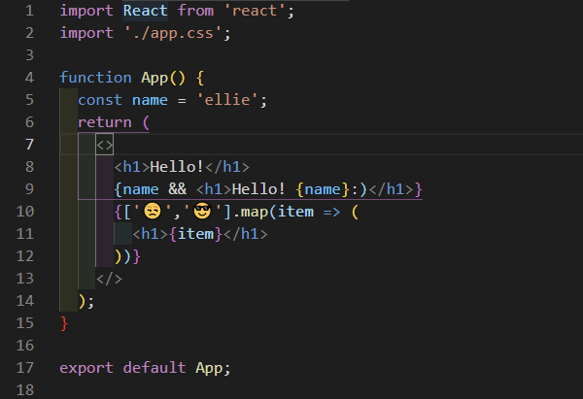This screenshot has height=399, width=583.
Task: Click the 'return' keyword
Action: [x=105, y=122]
